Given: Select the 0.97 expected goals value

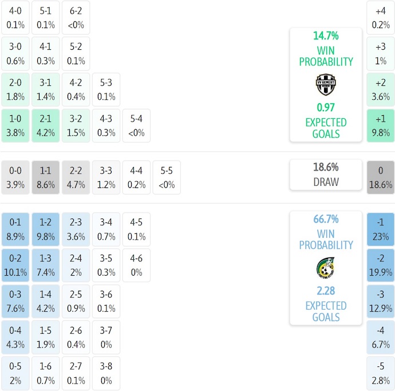Looking at the screenshot, I should (x=325, y=107).
